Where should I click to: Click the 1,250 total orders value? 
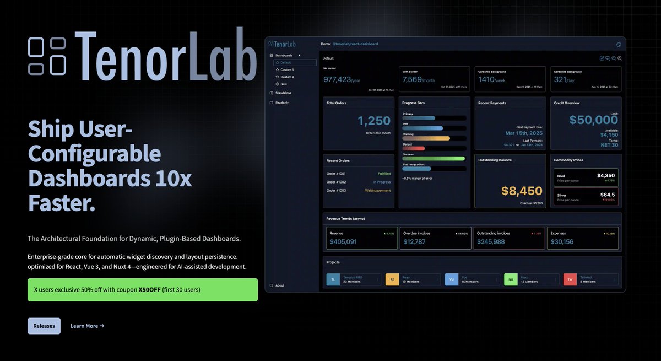[x=374, y=121]
